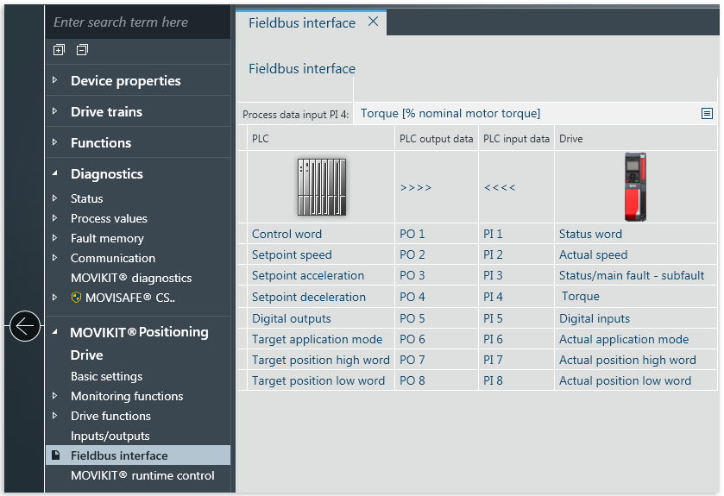Screen dimensions: 724x496
Task: Click the Setpoint speed link
Action: (x=292, y=254)
